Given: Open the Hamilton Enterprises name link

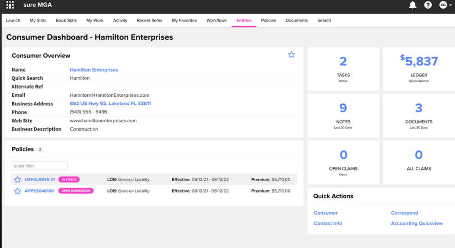Looking at the screenshot, I should click(94, 70).
